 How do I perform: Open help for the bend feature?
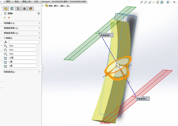pos(39,13)
